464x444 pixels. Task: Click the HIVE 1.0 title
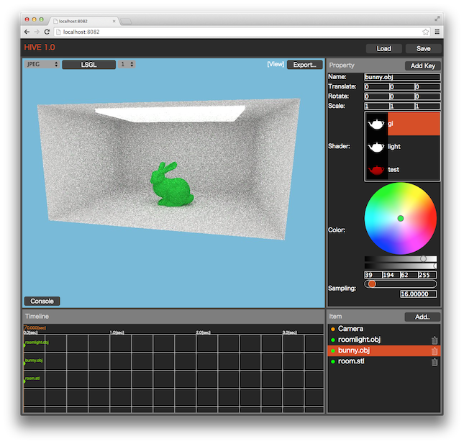40,47
